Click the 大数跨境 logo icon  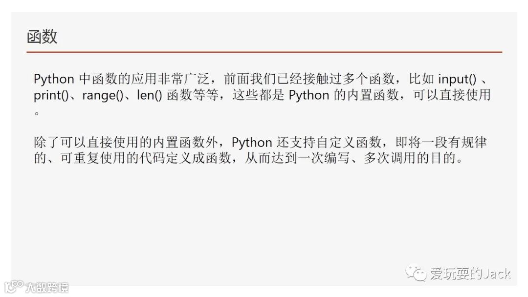click(x=14, y=287)
